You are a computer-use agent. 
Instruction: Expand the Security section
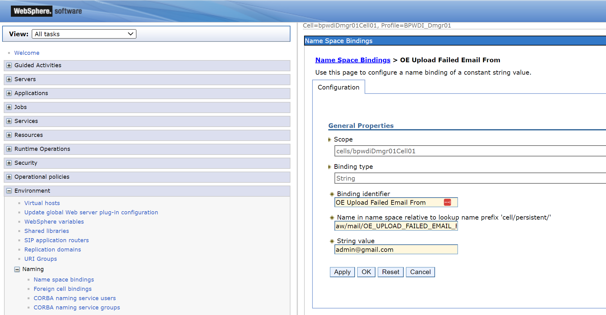(x=8, y=163)
